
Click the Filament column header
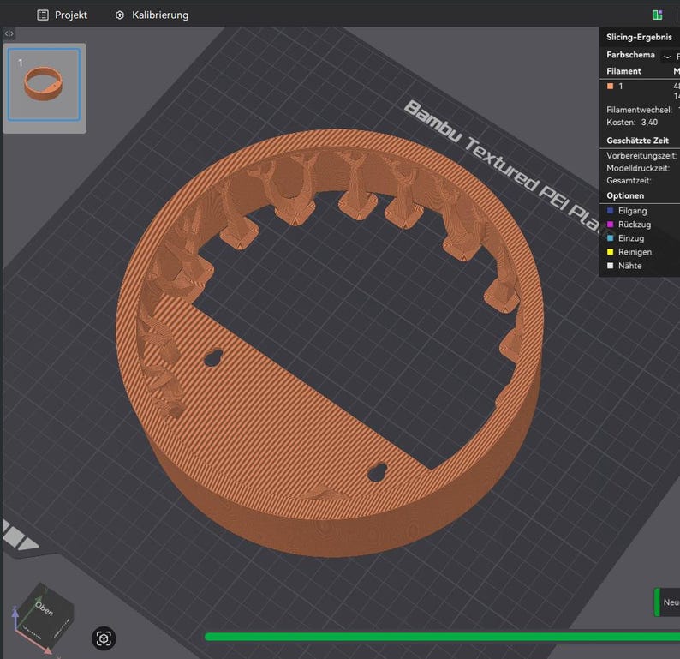[x=623, y=71]
